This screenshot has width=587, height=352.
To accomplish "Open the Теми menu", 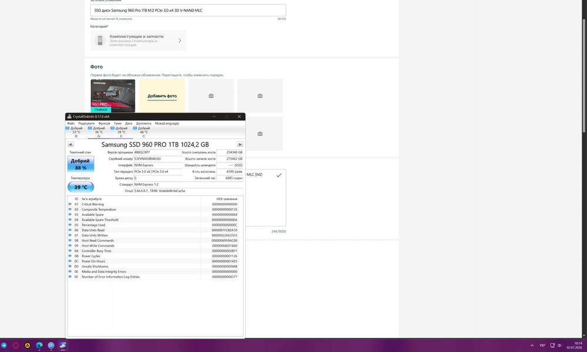I will pyautogui.click(x=117, y=123).
